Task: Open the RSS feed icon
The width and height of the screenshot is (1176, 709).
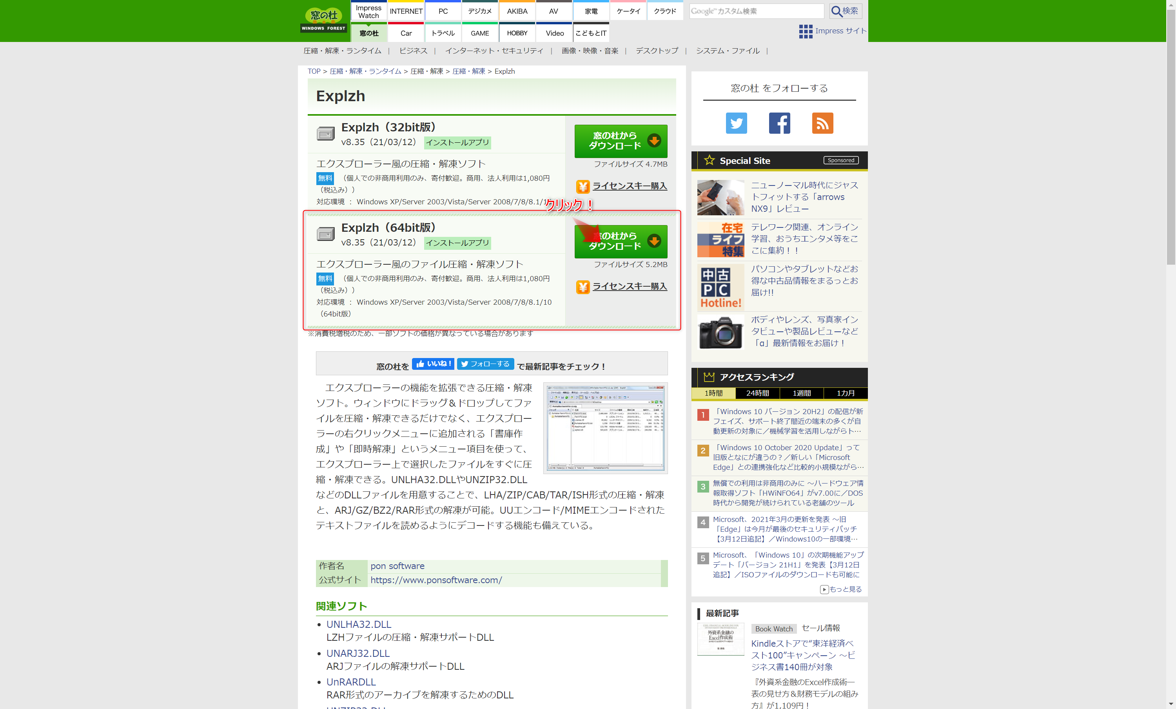Action: click(x=822, y=123)
